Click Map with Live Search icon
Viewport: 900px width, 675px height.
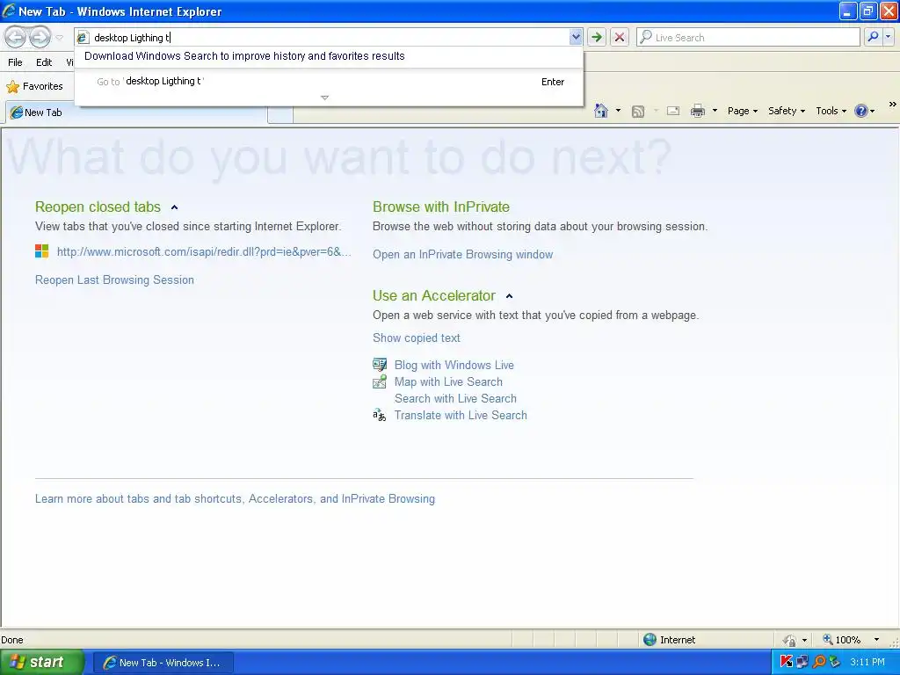(x=380, y=381)
